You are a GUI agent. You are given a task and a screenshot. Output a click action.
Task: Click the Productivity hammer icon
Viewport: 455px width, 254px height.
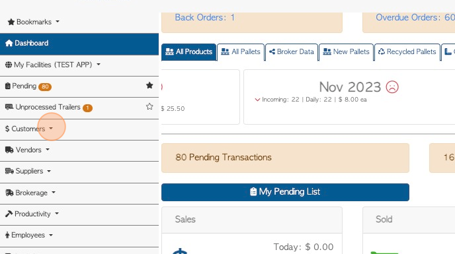tap(9, 214)
